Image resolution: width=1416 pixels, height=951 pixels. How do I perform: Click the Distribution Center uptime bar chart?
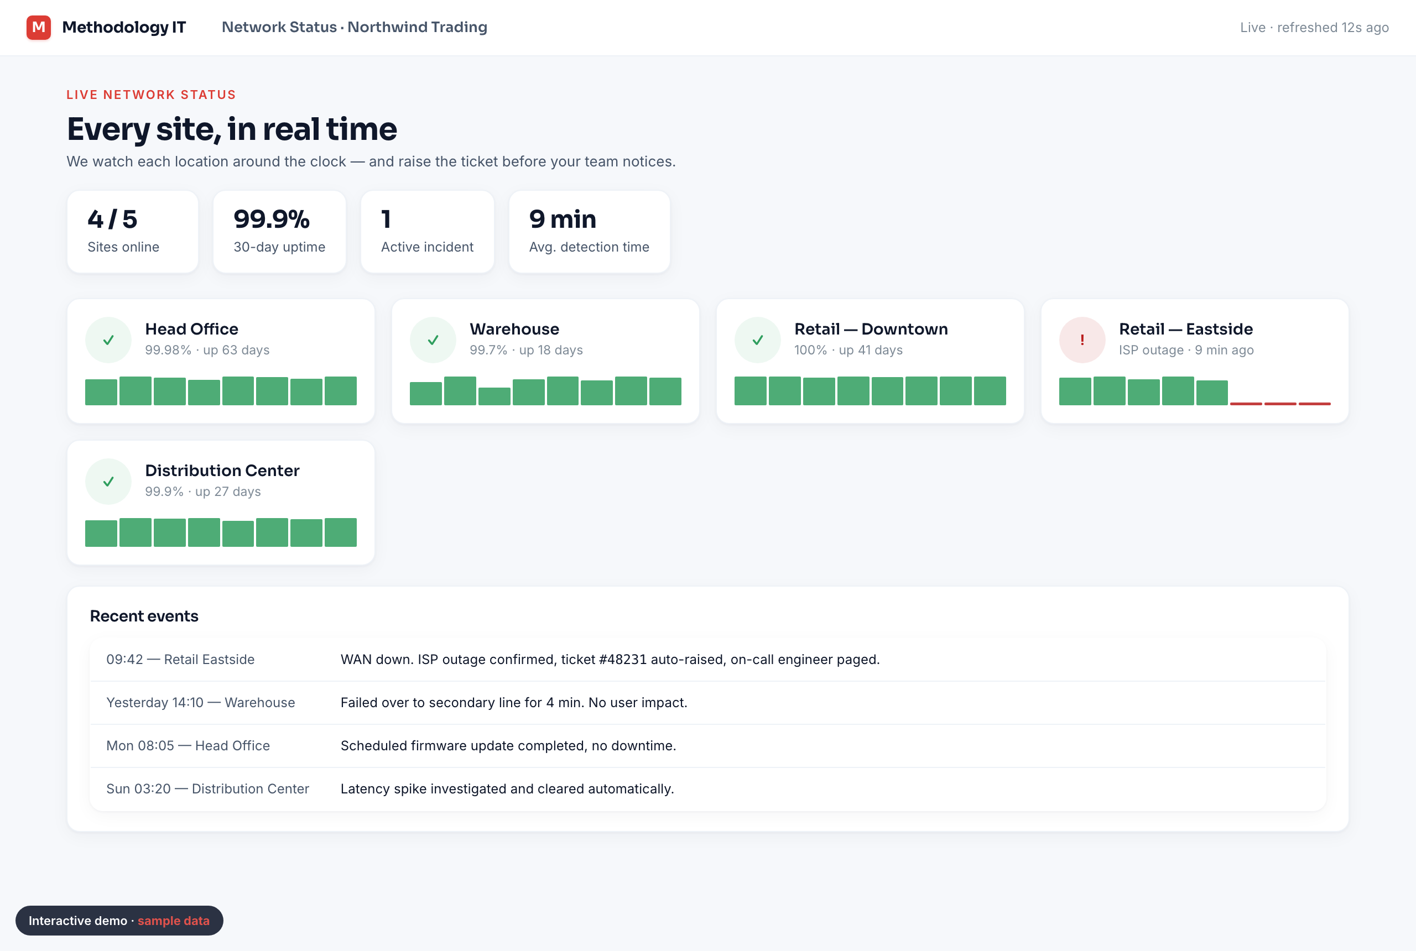click(x=221, y=532)
